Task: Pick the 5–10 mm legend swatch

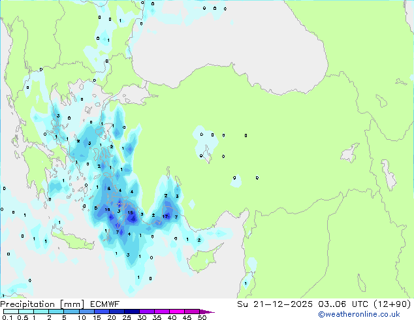Action: (71, 312)
